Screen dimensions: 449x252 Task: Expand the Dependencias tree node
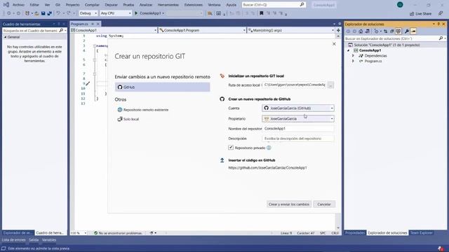pyautogui.click(x=353, y=56)
